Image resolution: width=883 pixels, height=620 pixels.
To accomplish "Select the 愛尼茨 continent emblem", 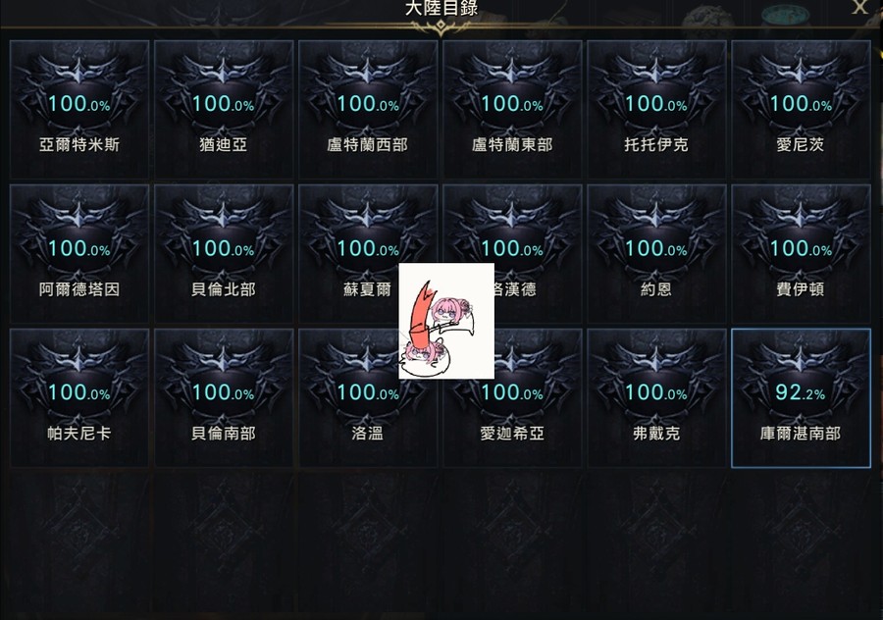I will 801,109.
